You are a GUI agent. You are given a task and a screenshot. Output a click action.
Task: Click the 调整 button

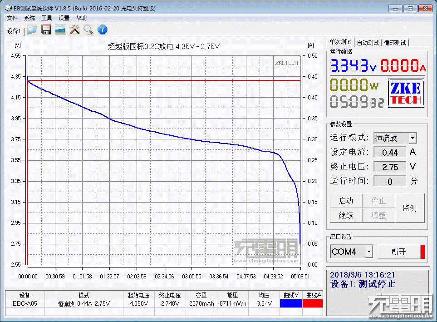(378, 215)
